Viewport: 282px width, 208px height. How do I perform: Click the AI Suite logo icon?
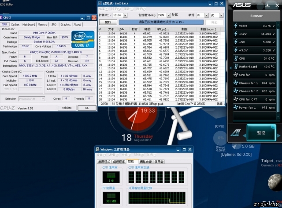pos(236,133)
